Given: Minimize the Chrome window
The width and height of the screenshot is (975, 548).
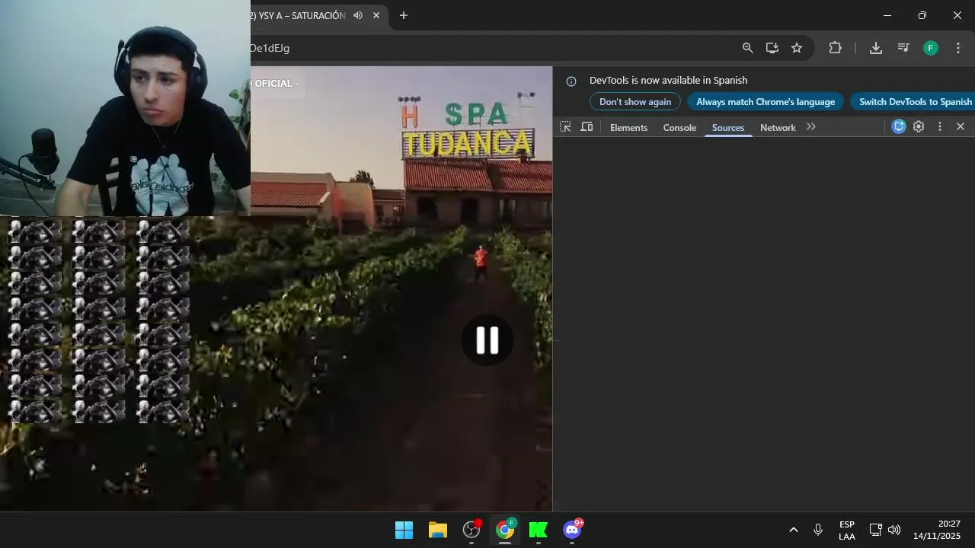Looking at the screenshot, I should coord(887,15).
